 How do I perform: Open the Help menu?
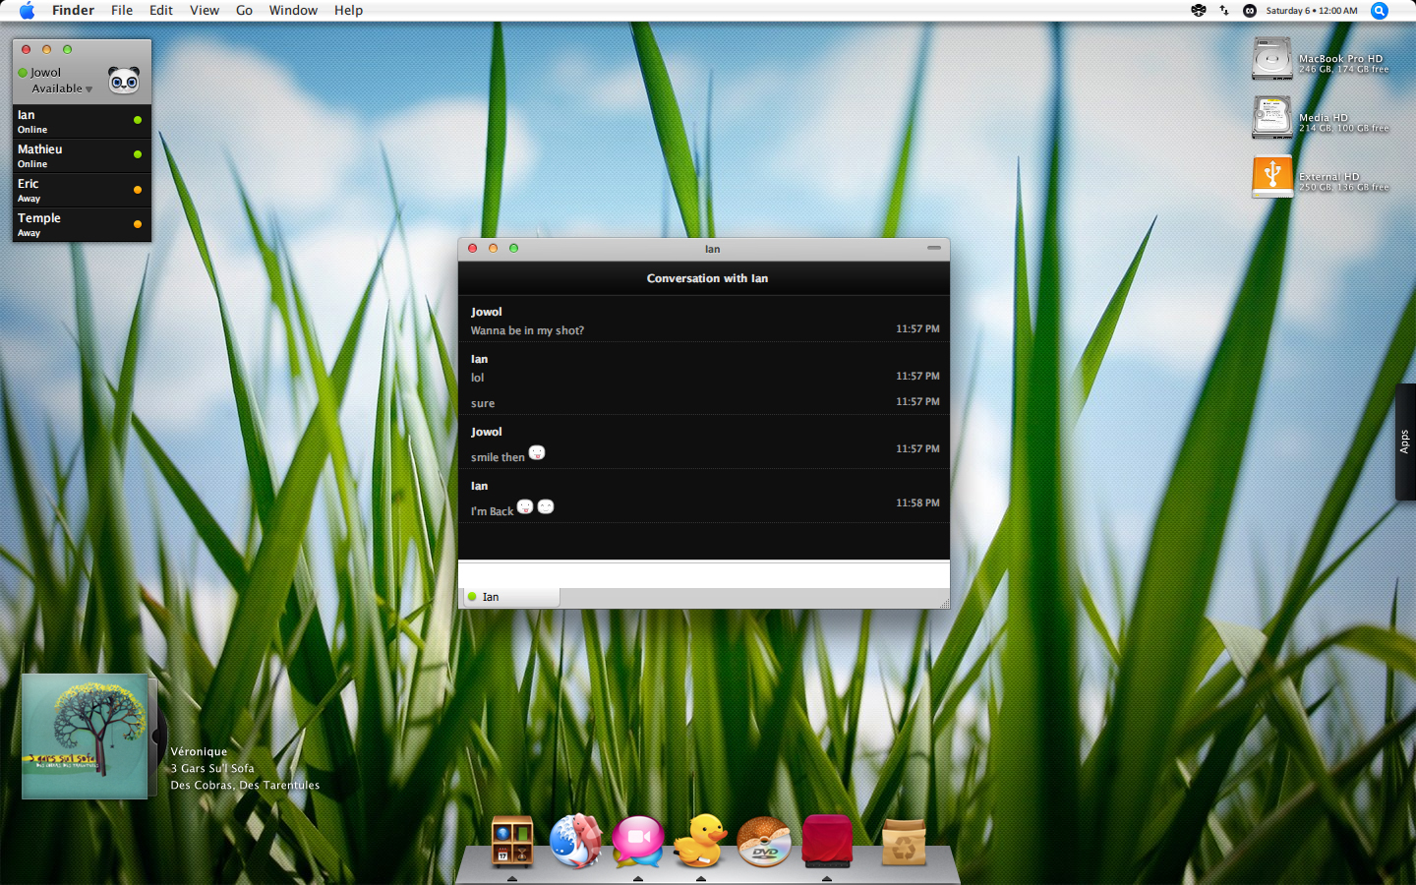coord(348,11)
